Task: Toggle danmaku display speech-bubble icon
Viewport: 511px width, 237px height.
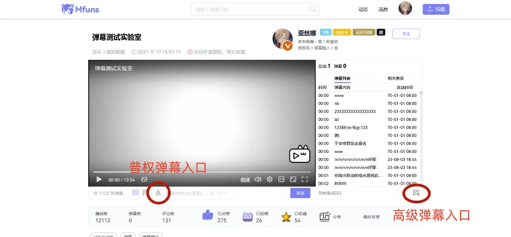Action: point(135,193)
